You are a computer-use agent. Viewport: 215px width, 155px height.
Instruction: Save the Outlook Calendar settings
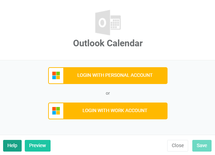pos(202,145)
